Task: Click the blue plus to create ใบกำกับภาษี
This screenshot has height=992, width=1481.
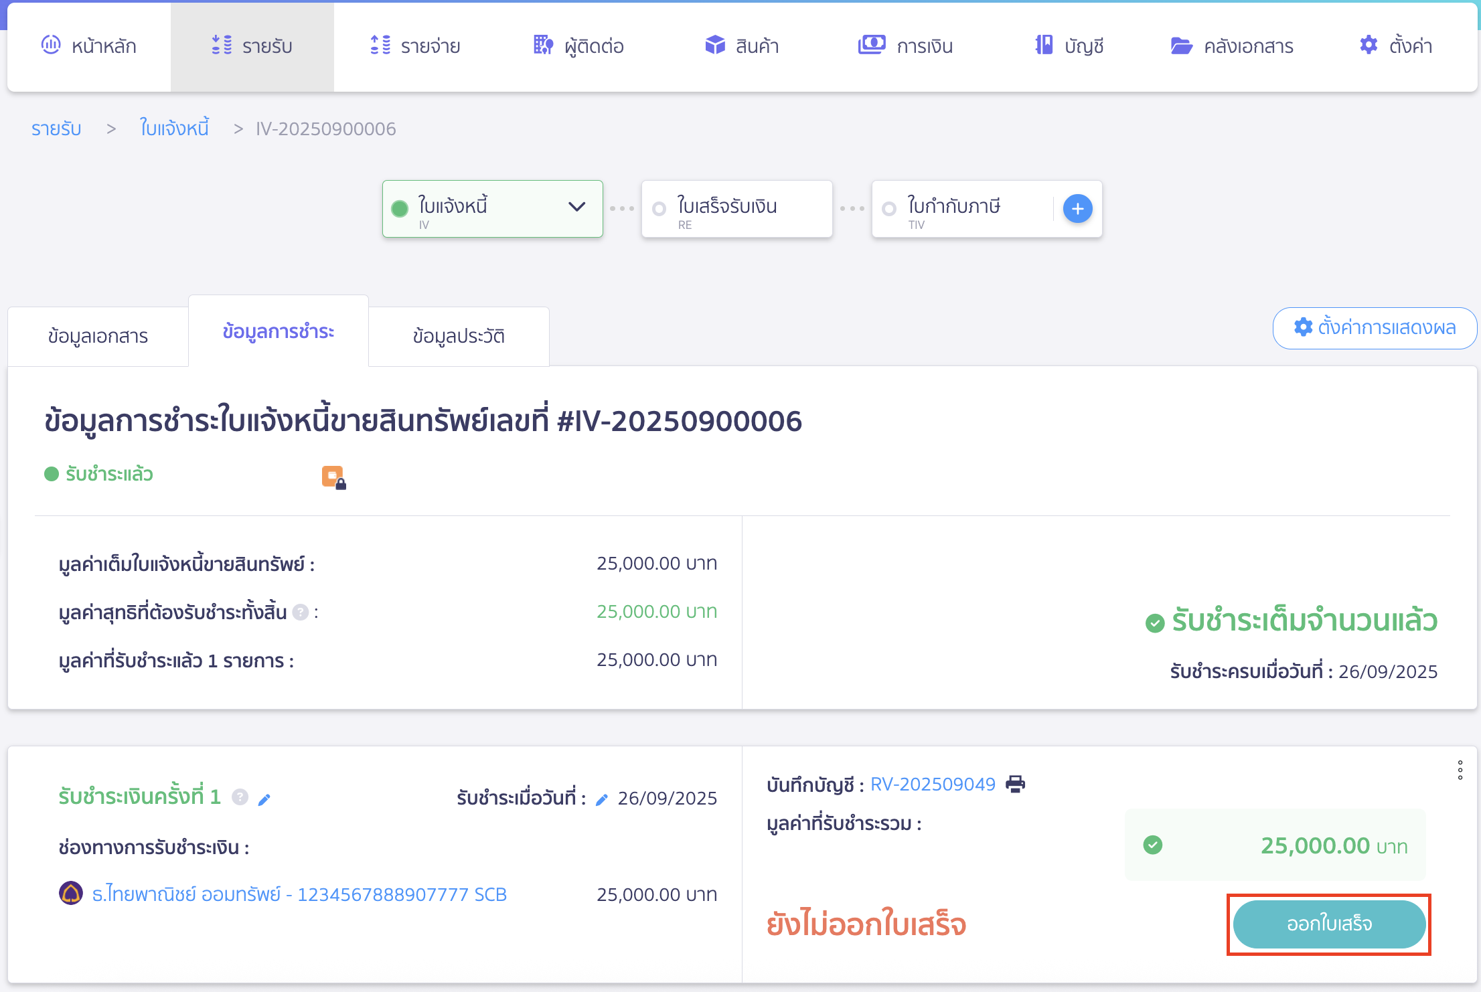Action: tap(1077, 208)
